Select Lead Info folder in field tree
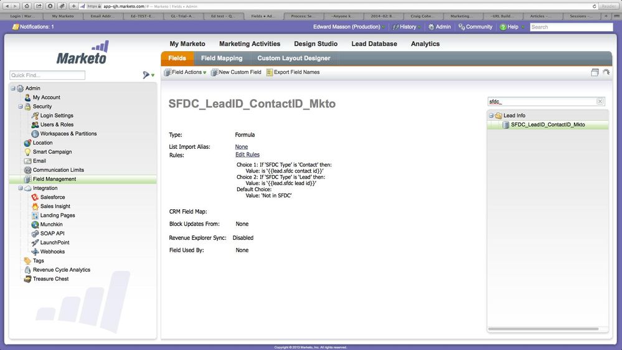The image size is (622, 350). (x=514, y=115)
